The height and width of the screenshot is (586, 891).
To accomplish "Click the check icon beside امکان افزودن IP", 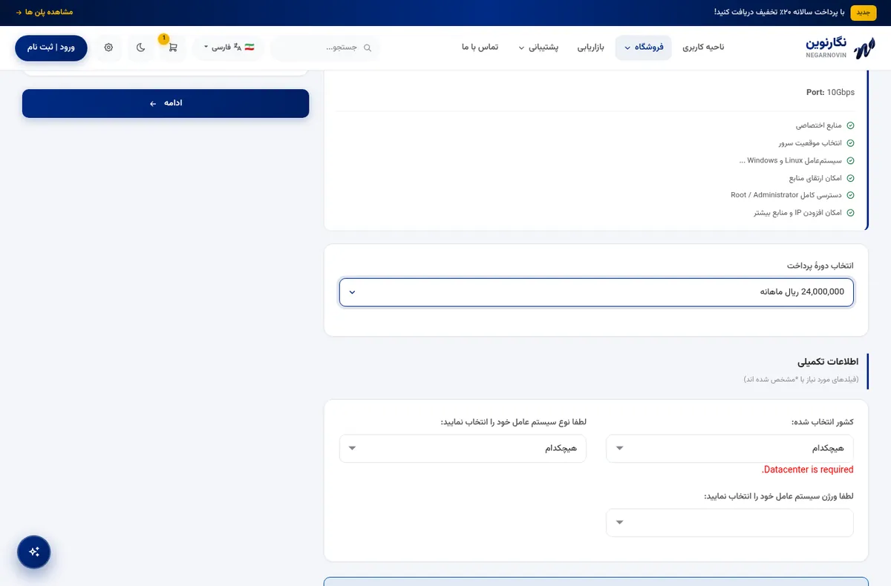I will click(850, 213).
